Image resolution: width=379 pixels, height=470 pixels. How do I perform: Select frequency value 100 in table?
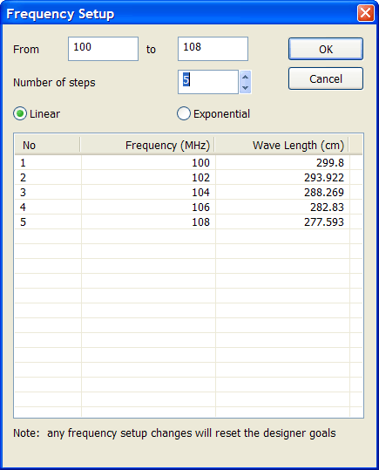(x=200, y=163)
